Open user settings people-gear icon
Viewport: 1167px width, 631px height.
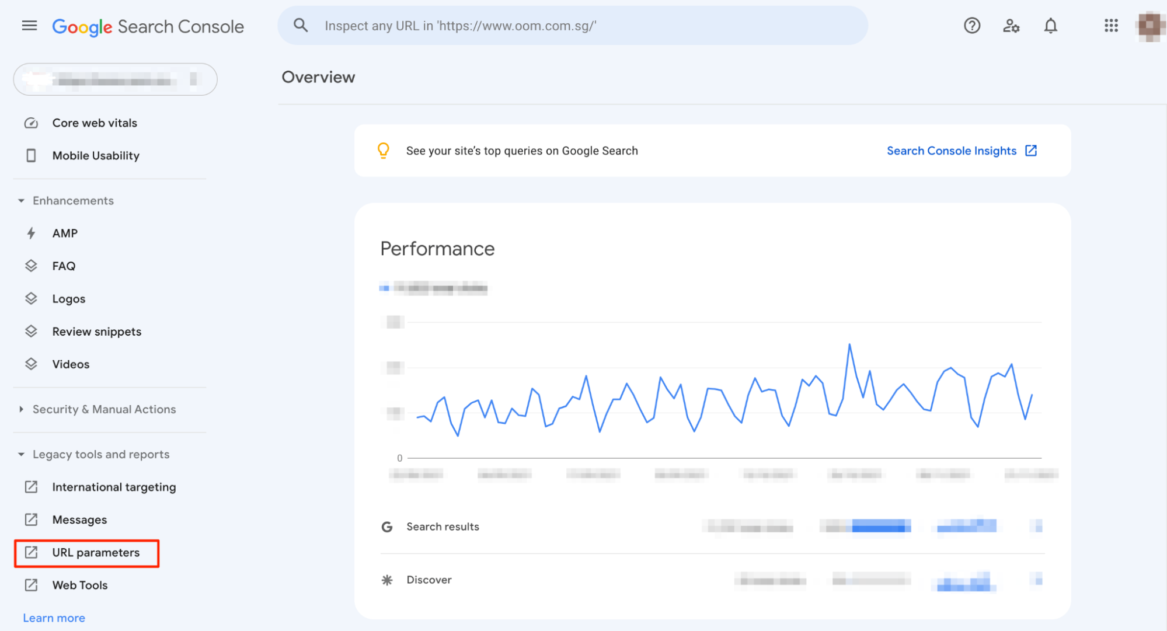point(1011,26)
